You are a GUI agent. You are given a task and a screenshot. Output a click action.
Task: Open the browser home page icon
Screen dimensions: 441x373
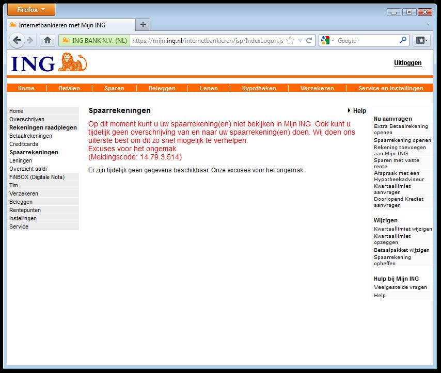47,40
